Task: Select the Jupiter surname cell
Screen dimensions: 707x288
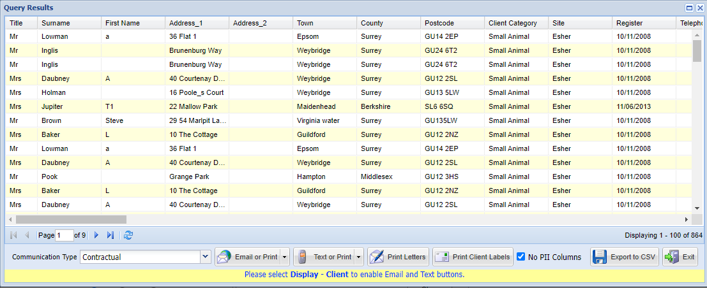Action: click(69, 106)
